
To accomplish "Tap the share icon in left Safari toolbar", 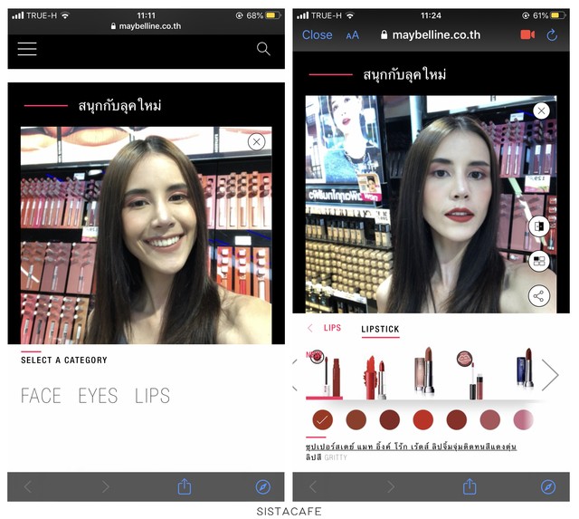I will [185, 486].
